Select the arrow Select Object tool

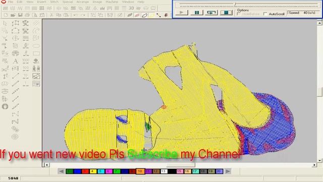click(5, 23)
